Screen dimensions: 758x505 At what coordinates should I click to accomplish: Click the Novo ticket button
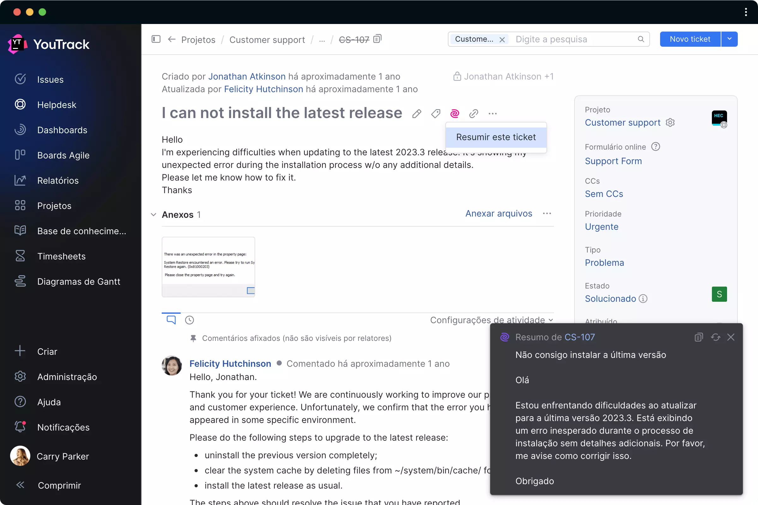point(690,39)
